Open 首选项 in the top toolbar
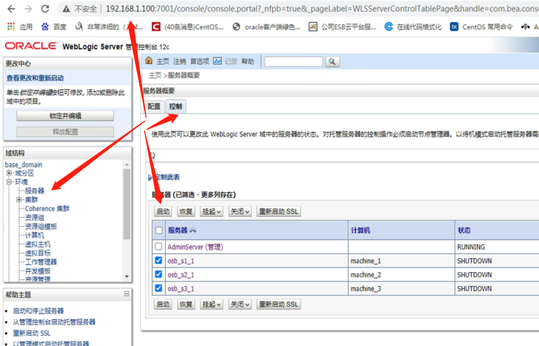The width and height of the screenshot is (539, 346). (199, 61)
